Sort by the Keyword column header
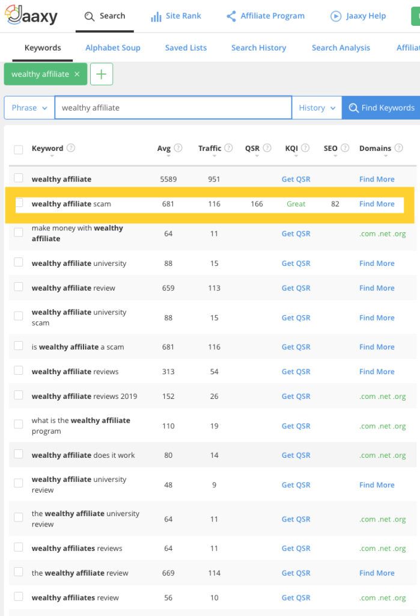 (47, 149)
